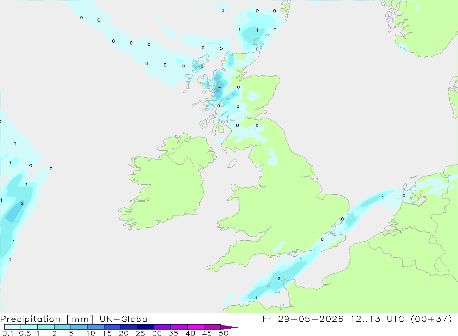Select the "5" legend scale label

pyautogui.click(x=71, y=333)
